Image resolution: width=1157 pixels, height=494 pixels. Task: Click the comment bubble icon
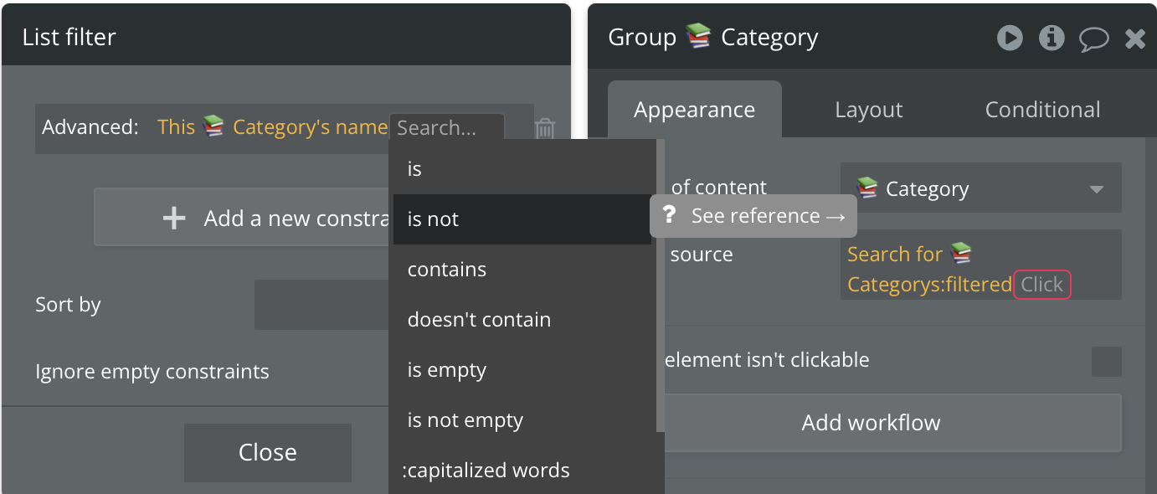pos(1093,39)
